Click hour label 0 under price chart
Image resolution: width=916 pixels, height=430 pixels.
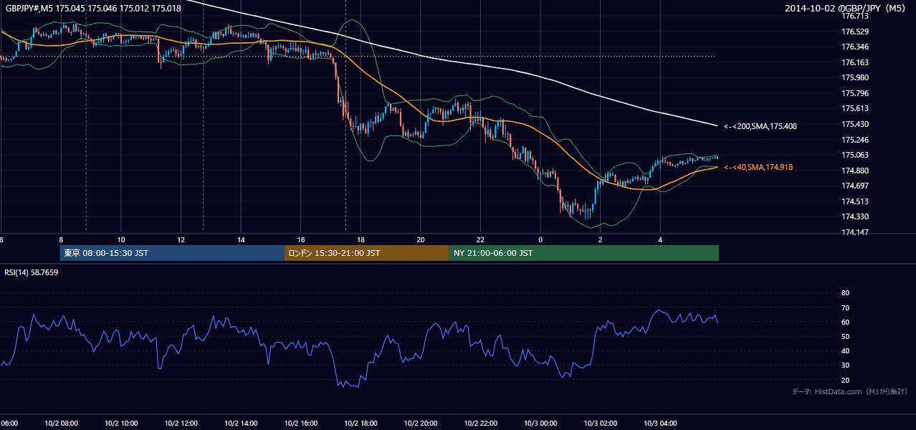pyautogui.click(x=540, y=239)
